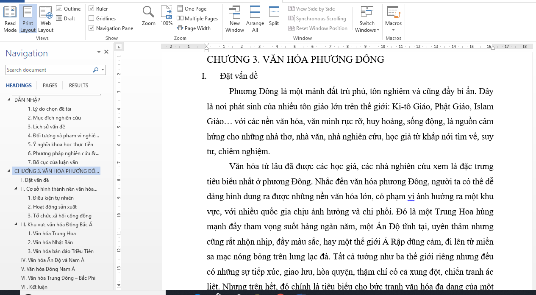Click View Side by Side

pyautogui.click(x=311, y=8)
